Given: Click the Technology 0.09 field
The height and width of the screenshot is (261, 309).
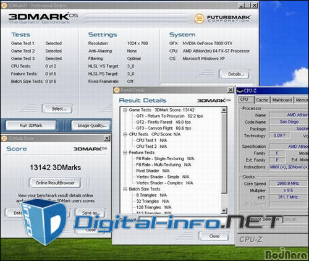Looking at the screenshot, I should (280, 135).
